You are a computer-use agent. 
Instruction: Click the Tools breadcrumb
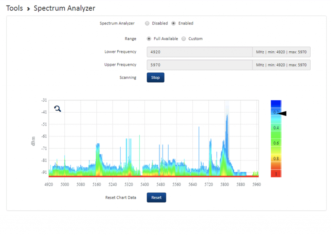click(x=14, y=8)
